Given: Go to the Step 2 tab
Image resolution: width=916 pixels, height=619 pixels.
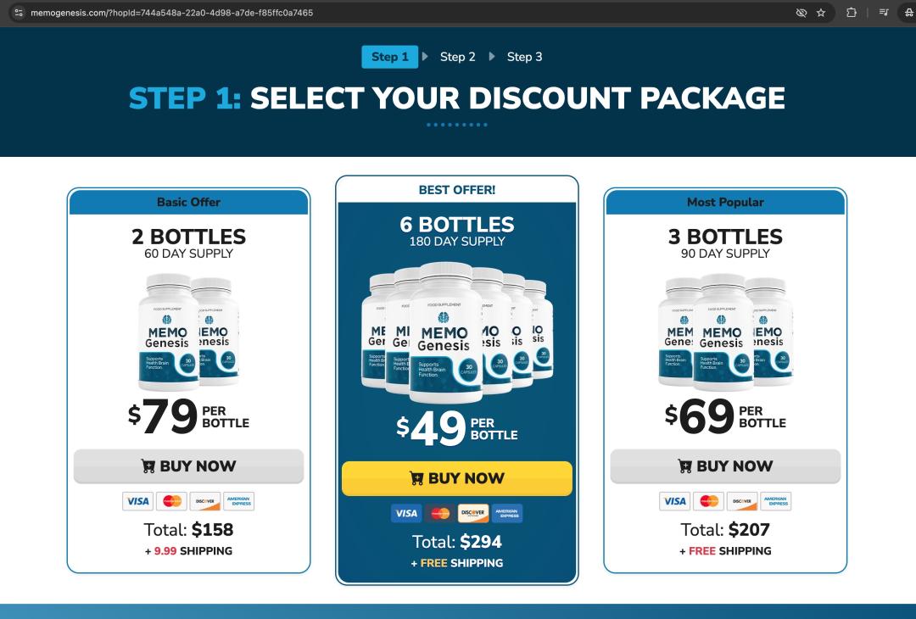Looking at the screenshot, I should pos(458,57).
